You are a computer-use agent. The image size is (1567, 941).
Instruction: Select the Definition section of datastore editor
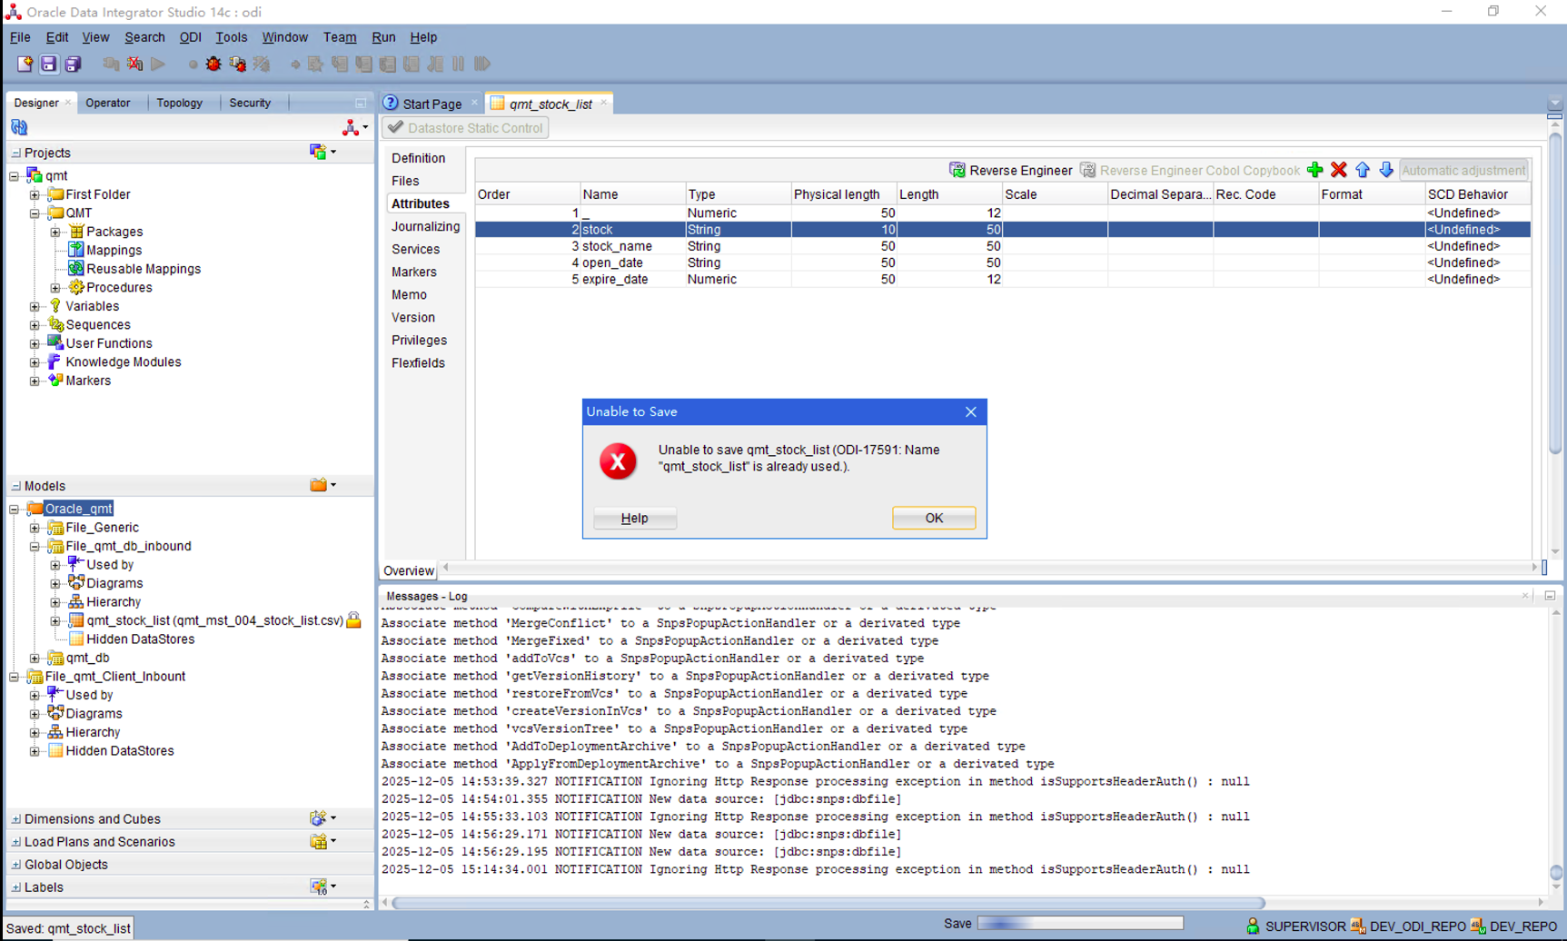(x=418, y=158)
